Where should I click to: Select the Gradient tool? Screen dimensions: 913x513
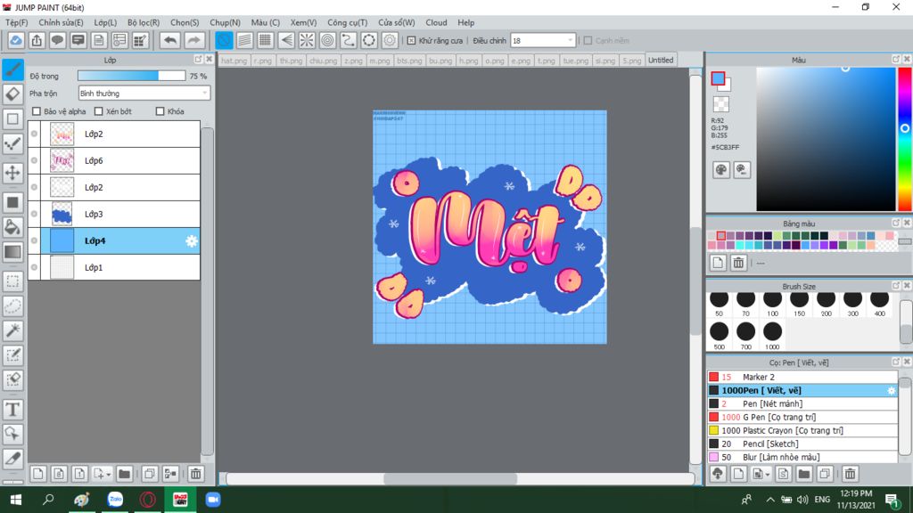[12, 252]
